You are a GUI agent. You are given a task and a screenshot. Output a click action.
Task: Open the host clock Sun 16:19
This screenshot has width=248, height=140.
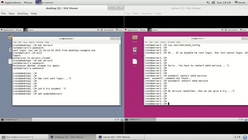pos(224,2)
